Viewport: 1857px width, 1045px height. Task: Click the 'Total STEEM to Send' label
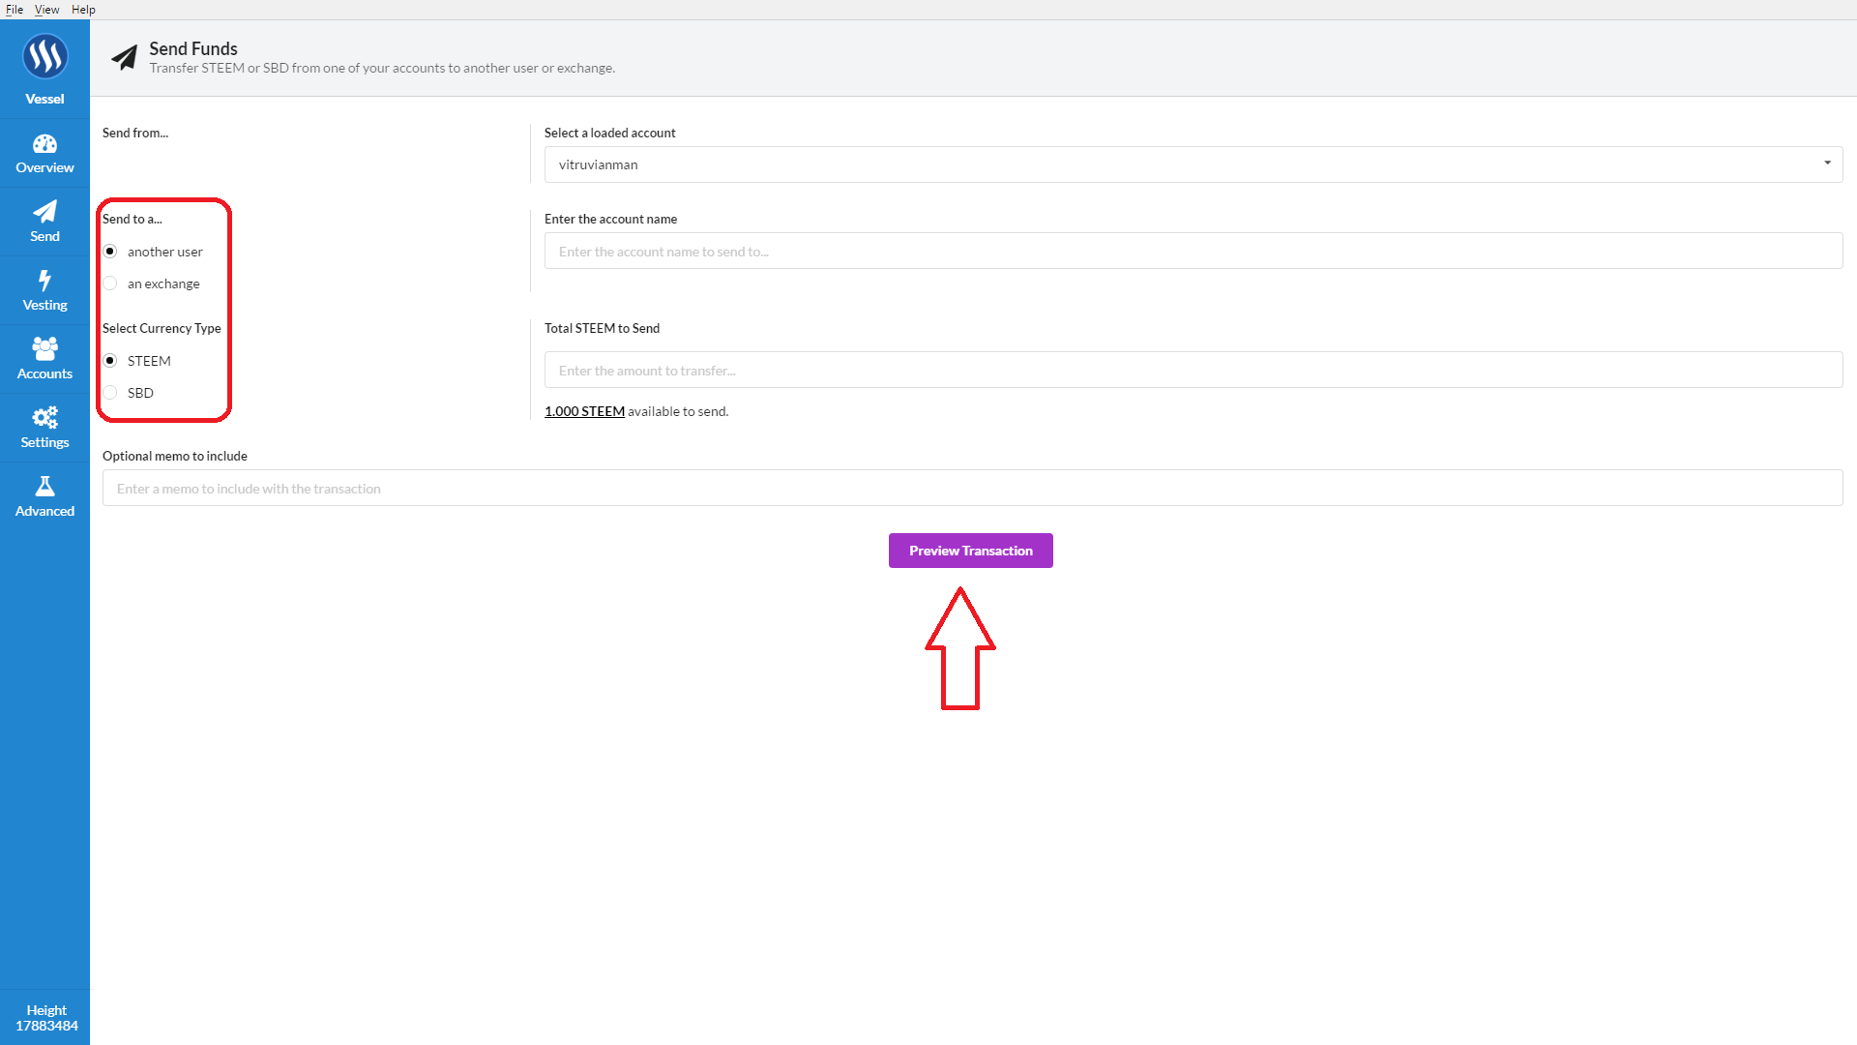[x=602, y=328]
